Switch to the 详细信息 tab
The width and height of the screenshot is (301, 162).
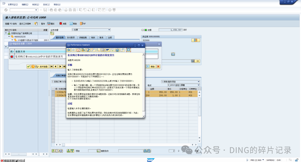pos(83,38)
